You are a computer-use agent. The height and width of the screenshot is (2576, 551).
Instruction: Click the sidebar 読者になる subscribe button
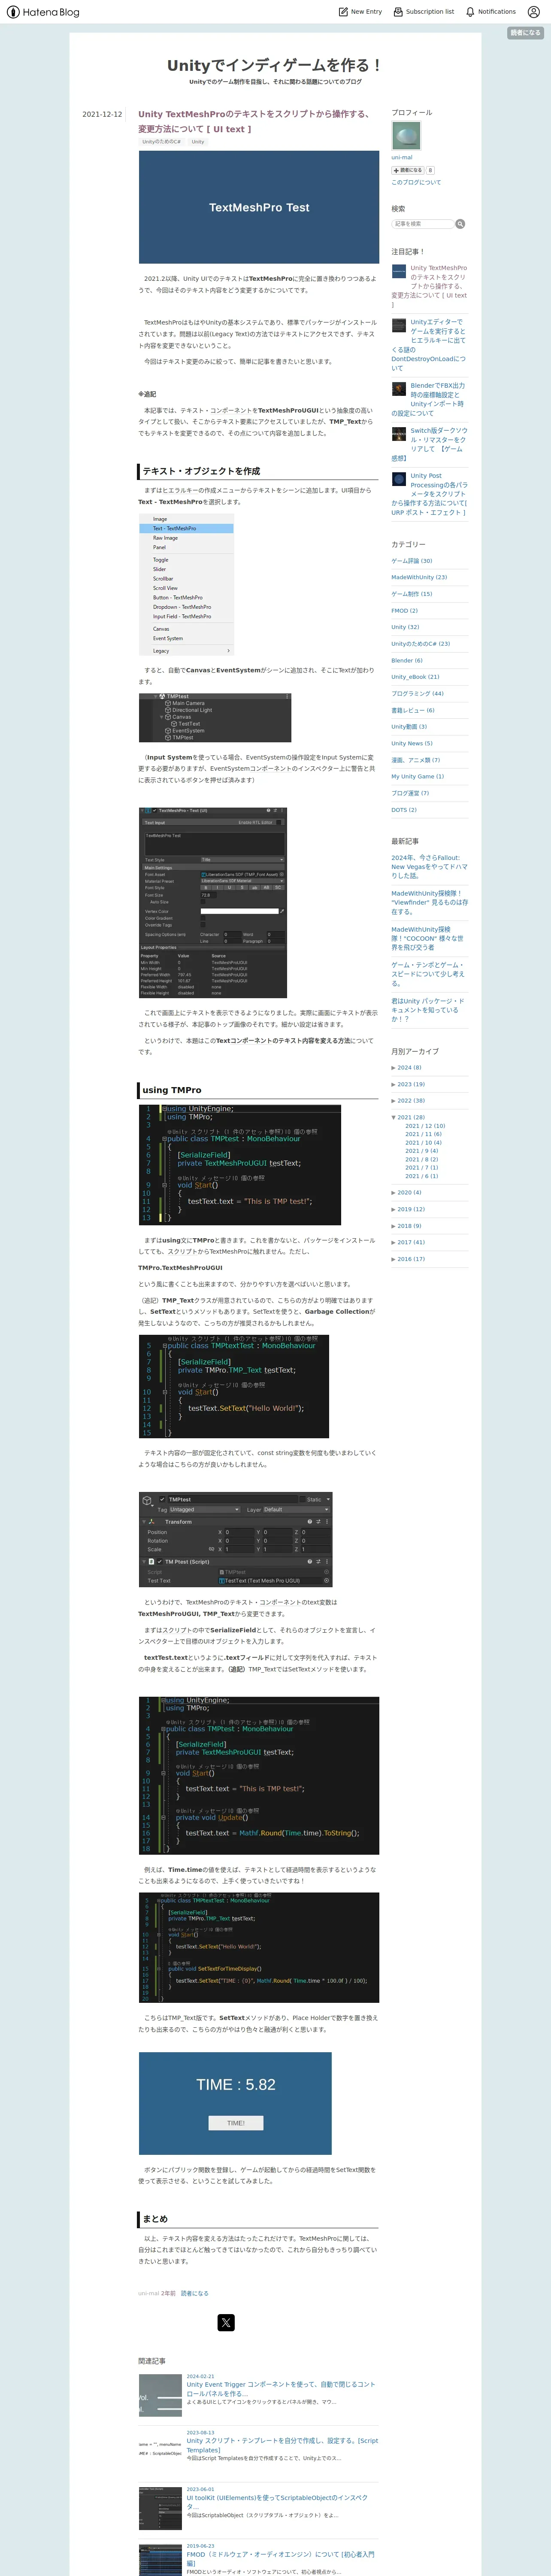[x=408, y=170]
